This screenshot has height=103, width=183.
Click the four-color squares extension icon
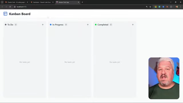(x=156, y=7)
